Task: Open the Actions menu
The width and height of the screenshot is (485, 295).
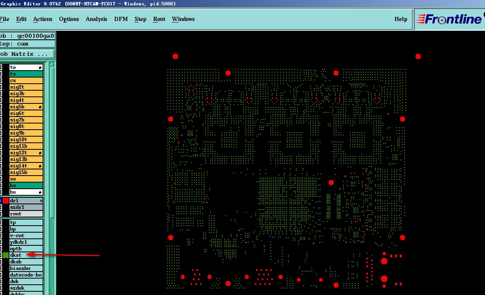Action: coord(43,19)
